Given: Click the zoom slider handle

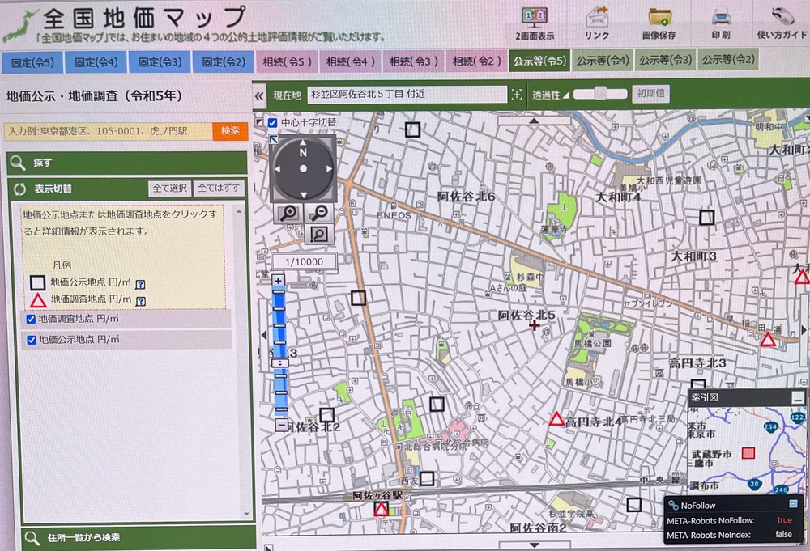Looking at the screenshot, I should tap(280, 363).
